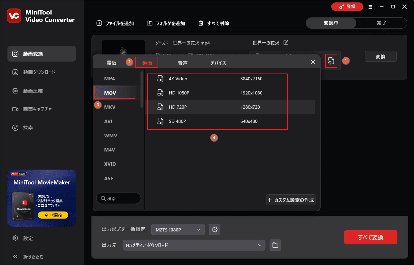Switch to the 音声 tab
Viewport: 414px width, 265px height.
(183, 63)
